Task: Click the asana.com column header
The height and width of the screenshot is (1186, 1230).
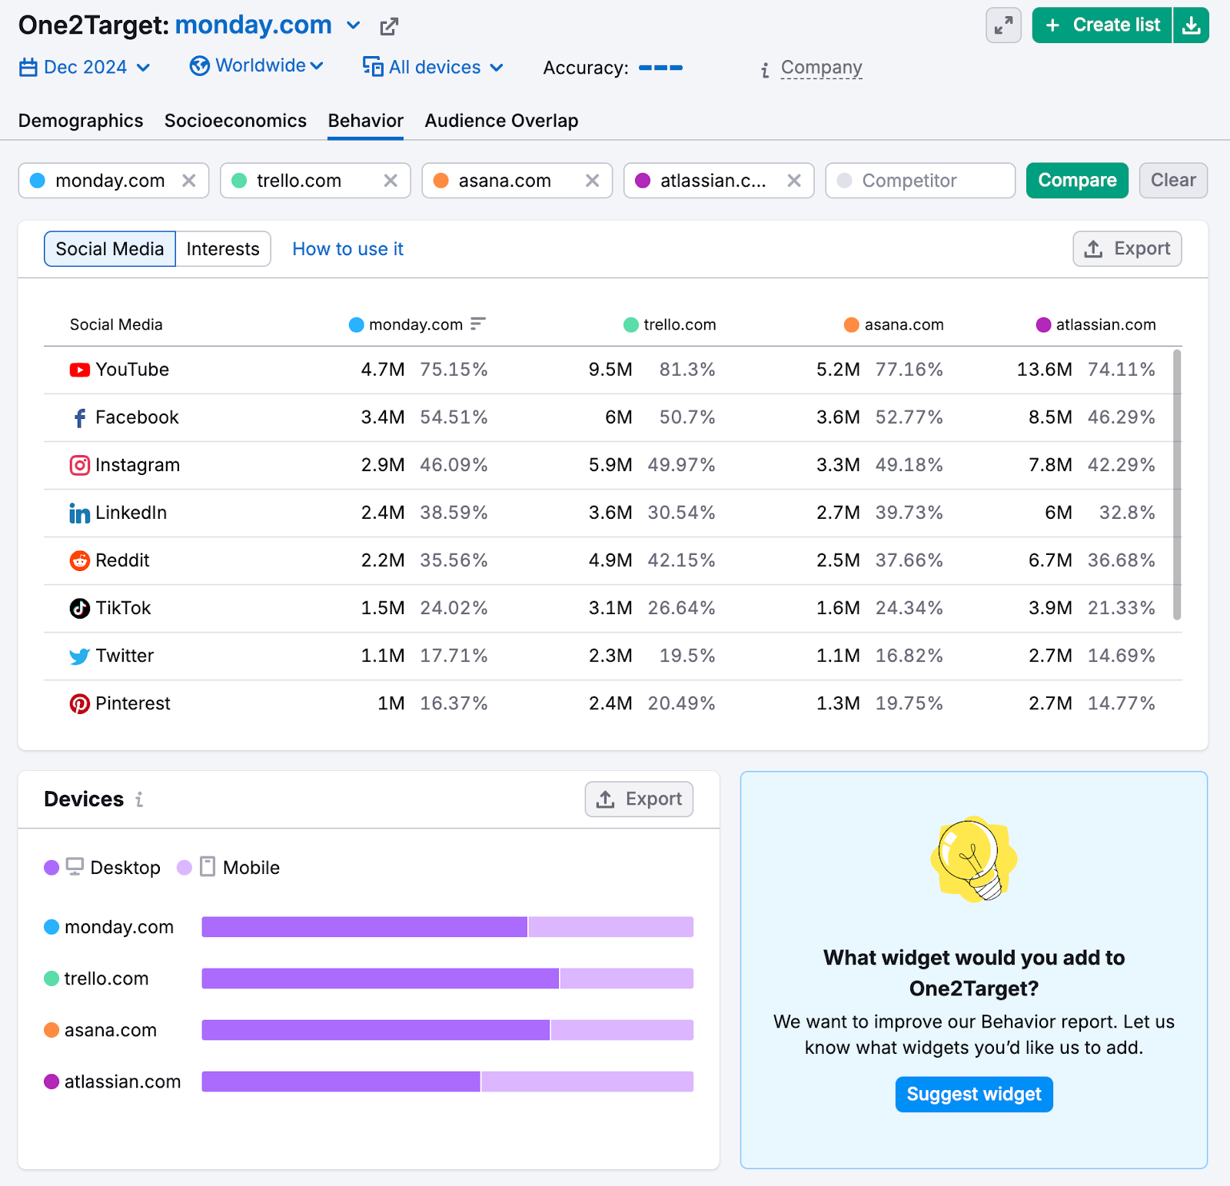Action: 894,324
